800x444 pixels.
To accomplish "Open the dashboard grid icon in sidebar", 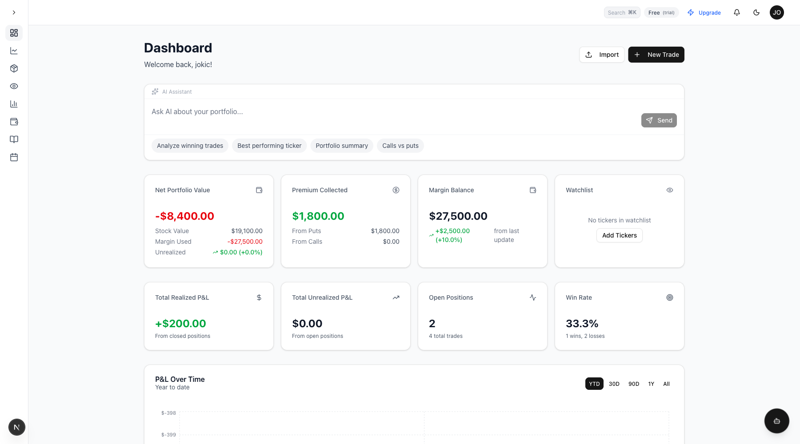I will (x=14, y=33).
